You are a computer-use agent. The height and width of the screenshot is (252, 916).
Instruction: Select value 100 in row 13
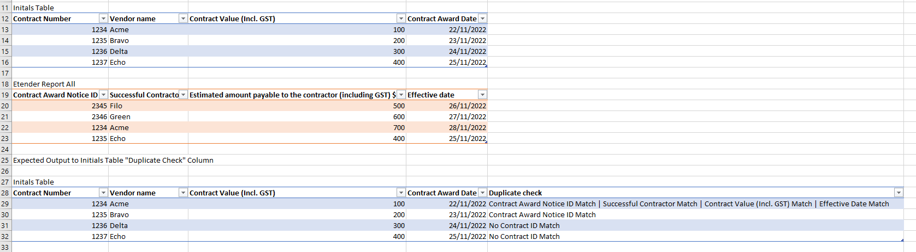click(297, 29)
